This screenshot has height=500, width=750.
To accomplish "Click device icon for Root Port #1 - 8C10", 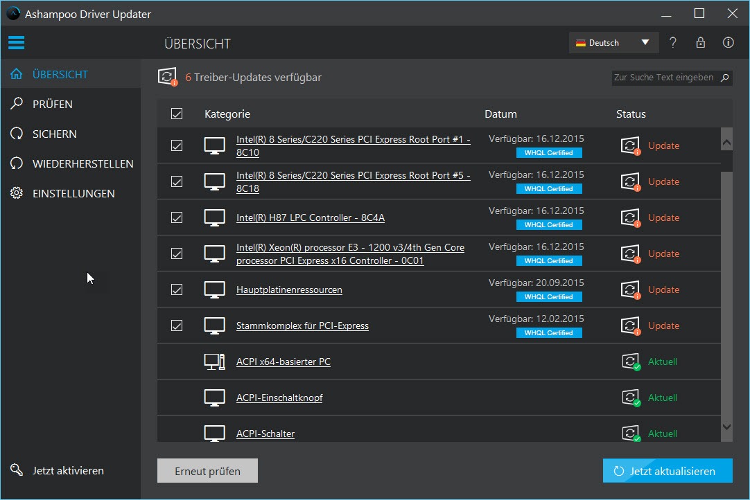I will point(215,146).
